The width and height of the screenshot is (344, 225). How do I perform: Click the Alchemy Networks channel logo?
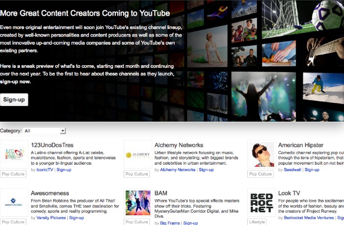[138, 155]
